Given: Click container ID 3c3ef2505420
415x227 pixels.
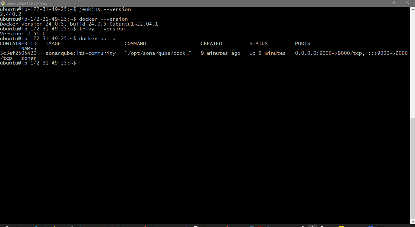Looking at the screenshot, I should (18, 53).
